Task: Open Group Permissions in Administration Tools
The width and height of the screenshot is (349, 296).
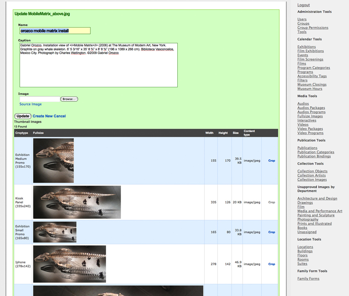Action: pyautogui.click(x=313, y=28)
